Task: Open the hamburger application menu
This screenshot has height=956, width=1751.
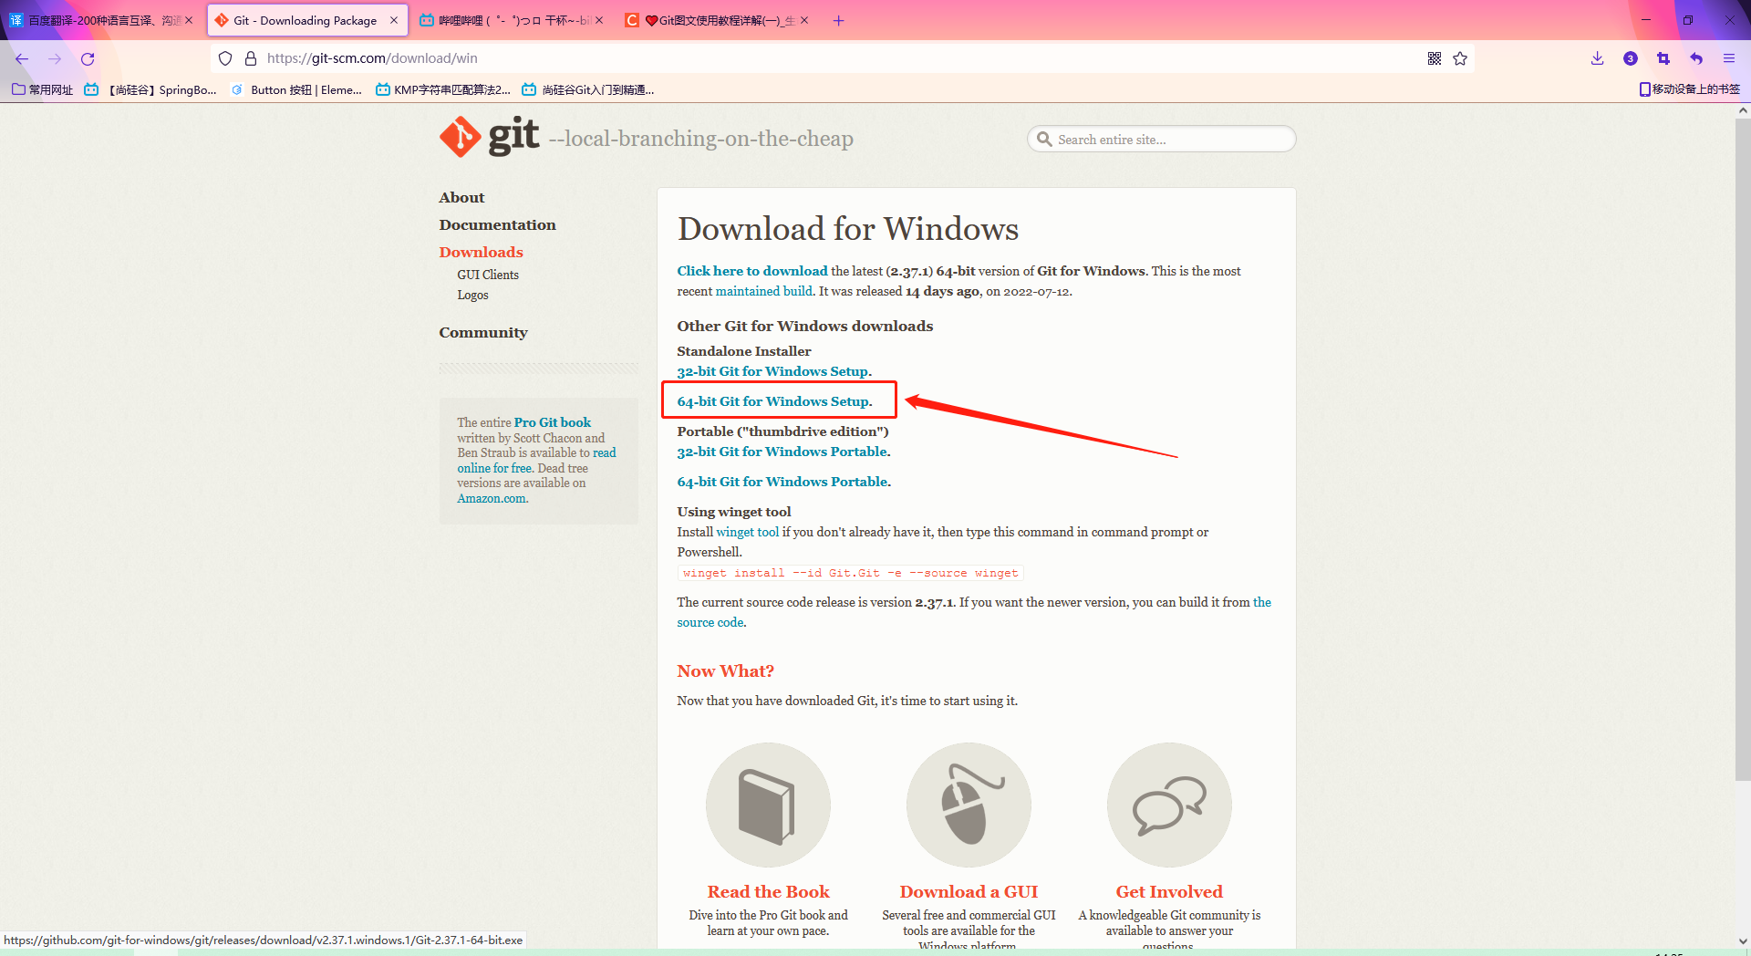Action: [x=1729, y=58]
